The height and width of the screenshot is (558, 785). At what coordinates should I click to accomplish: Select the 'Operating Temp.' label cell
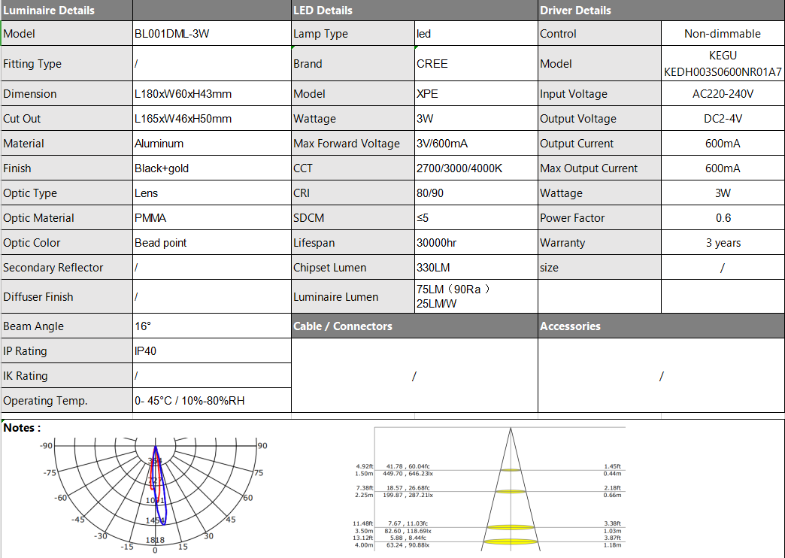67,400
